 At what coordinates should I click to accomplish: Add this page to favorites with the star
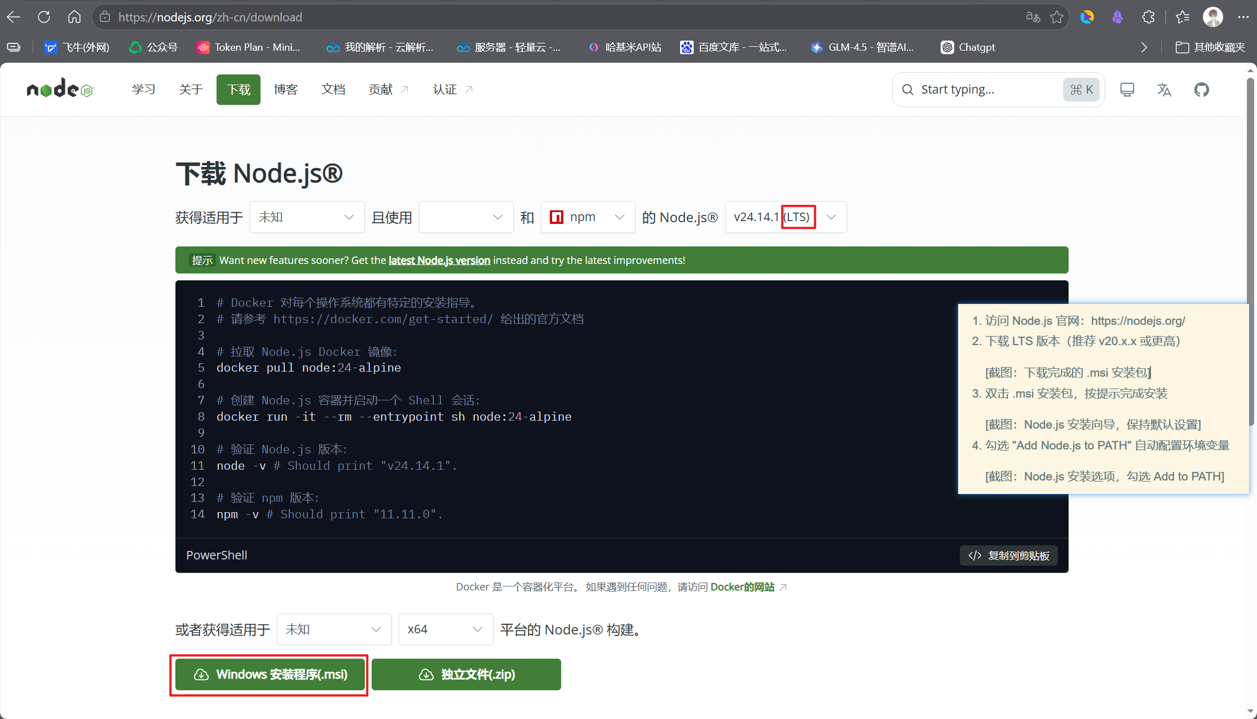coord(1057,17)
